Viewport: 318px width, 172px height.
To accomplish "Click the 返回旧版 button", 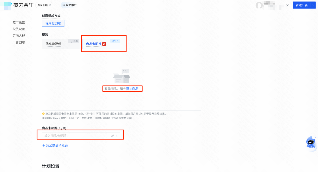I will point(42,5).
